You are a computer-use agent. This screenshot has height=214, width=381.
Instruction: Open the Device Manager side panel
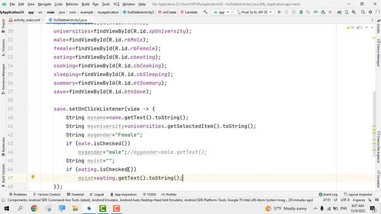379,53
